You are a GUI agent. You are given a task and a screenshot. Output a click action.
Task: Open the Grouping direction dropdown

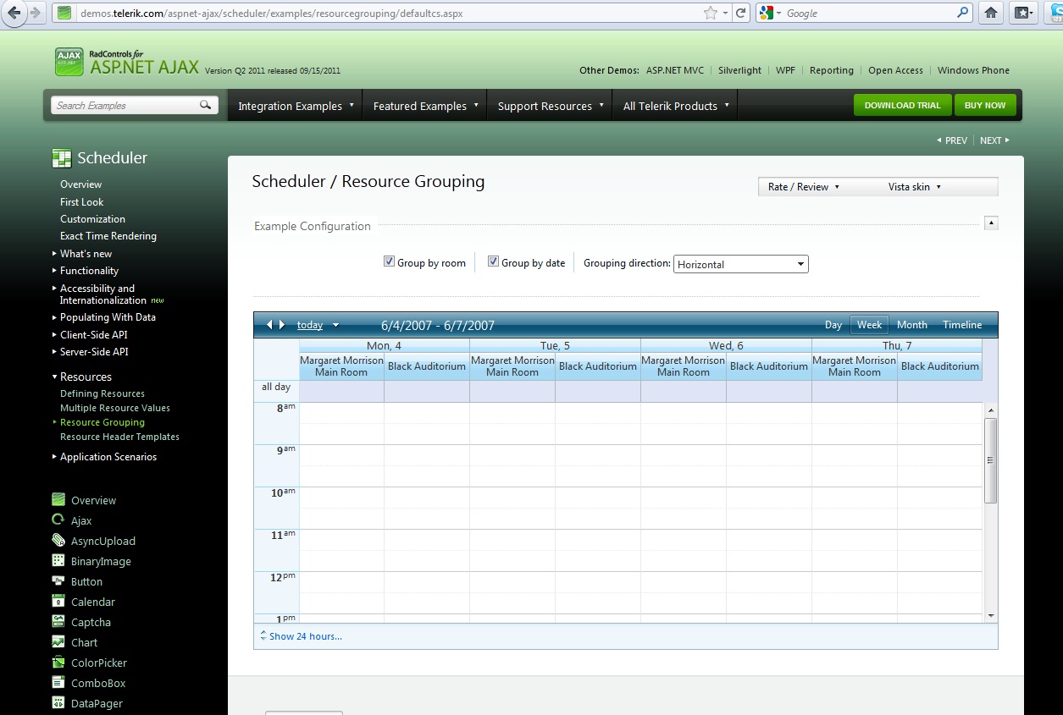pos(741,264)
